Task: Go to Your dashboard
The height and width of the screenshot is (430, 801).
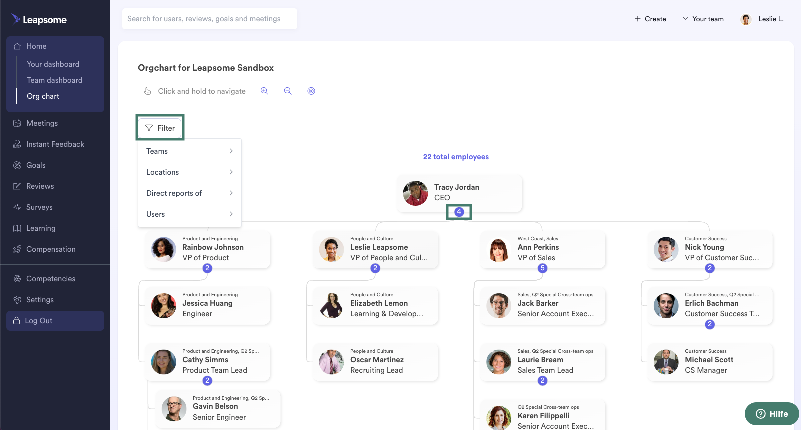Action: coord(53,64)
